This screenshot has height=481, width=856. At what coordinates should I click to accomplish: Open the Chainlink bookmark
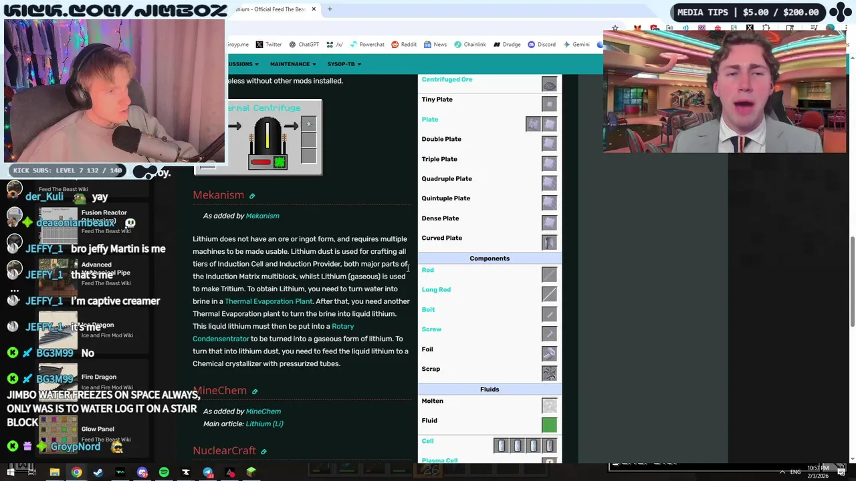[x=470, y=45]
